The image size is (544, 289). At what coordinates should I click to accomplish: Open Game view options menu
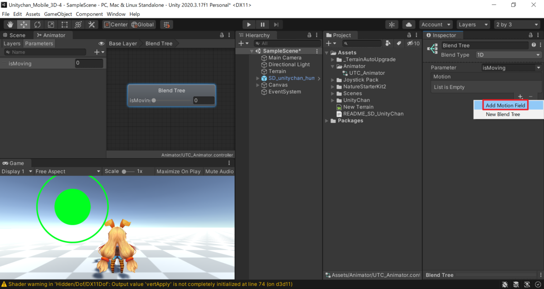pyautogui.click(x=229, y=163)
